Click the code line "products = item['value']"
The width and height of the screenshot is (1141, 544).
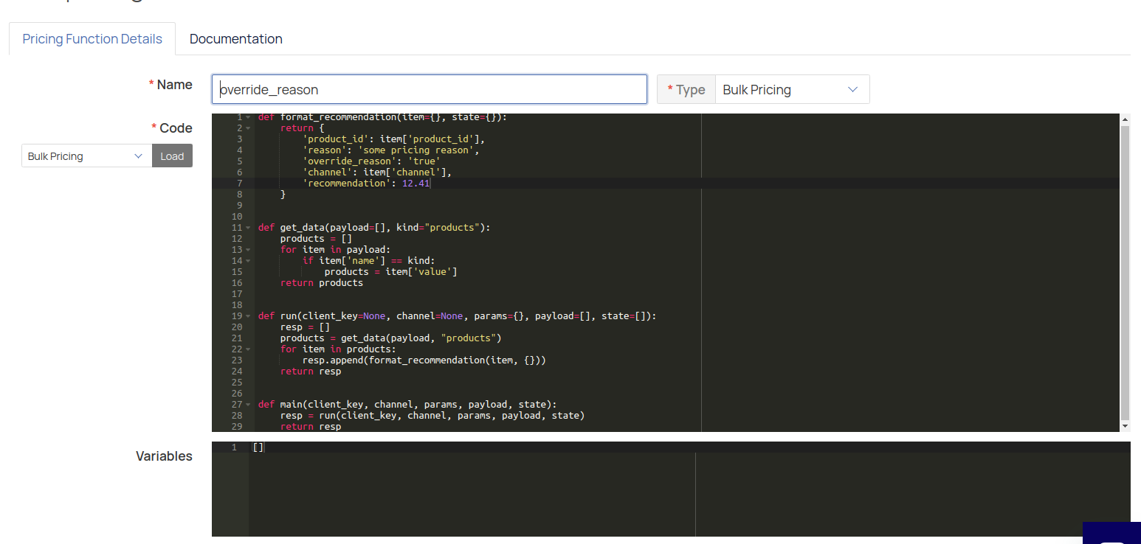[x=391, y=272]
